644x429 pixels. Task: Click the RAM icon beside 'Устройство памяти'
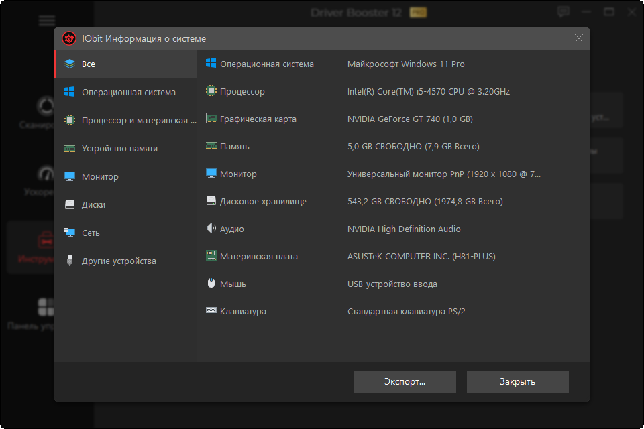click(70, 148)
